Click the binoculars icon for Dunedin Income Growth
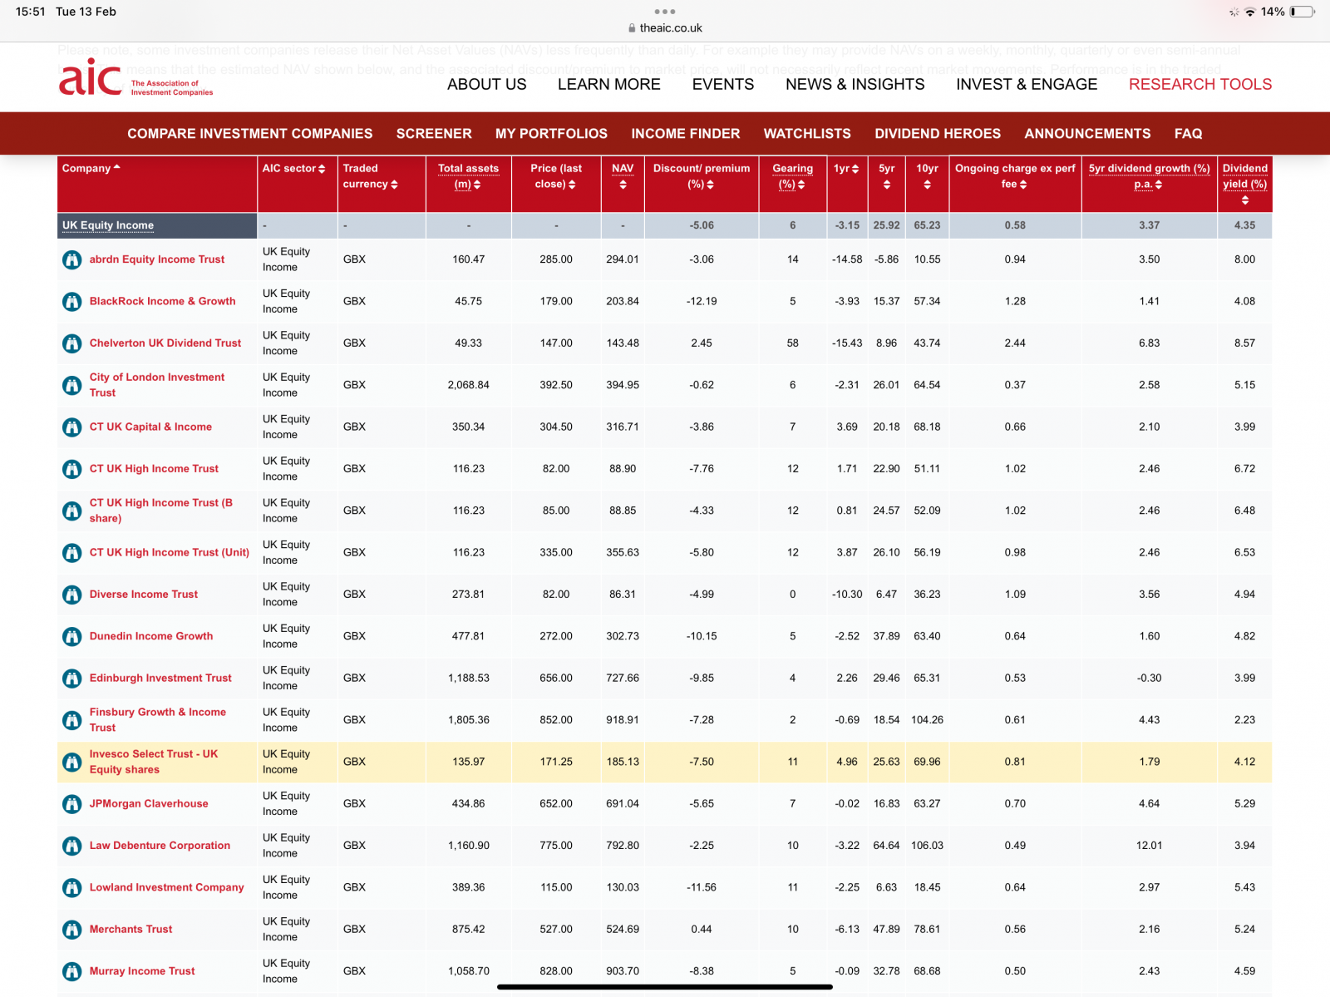The width and height of the screenshot is (1330, 997). pyautogui.click(x=72, y=636)
